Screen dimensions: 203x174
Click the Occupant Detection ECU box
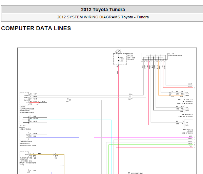(24, 155)
